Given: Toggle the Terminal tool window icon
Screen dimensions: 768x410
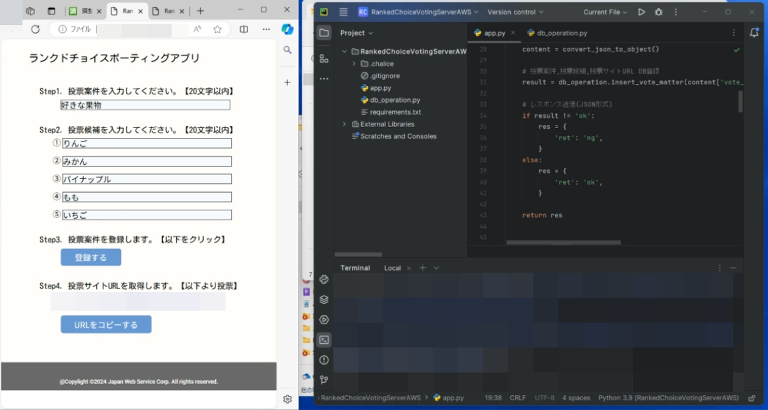Looking at the screenshot, I should (x=324, y=340).
